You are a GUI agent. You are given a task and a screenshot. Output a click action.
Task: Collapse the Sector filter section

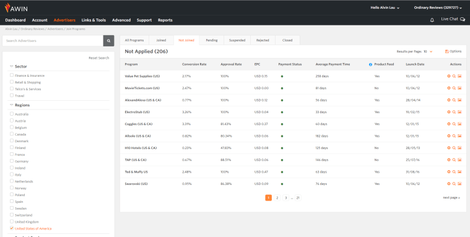coord(12,66)
